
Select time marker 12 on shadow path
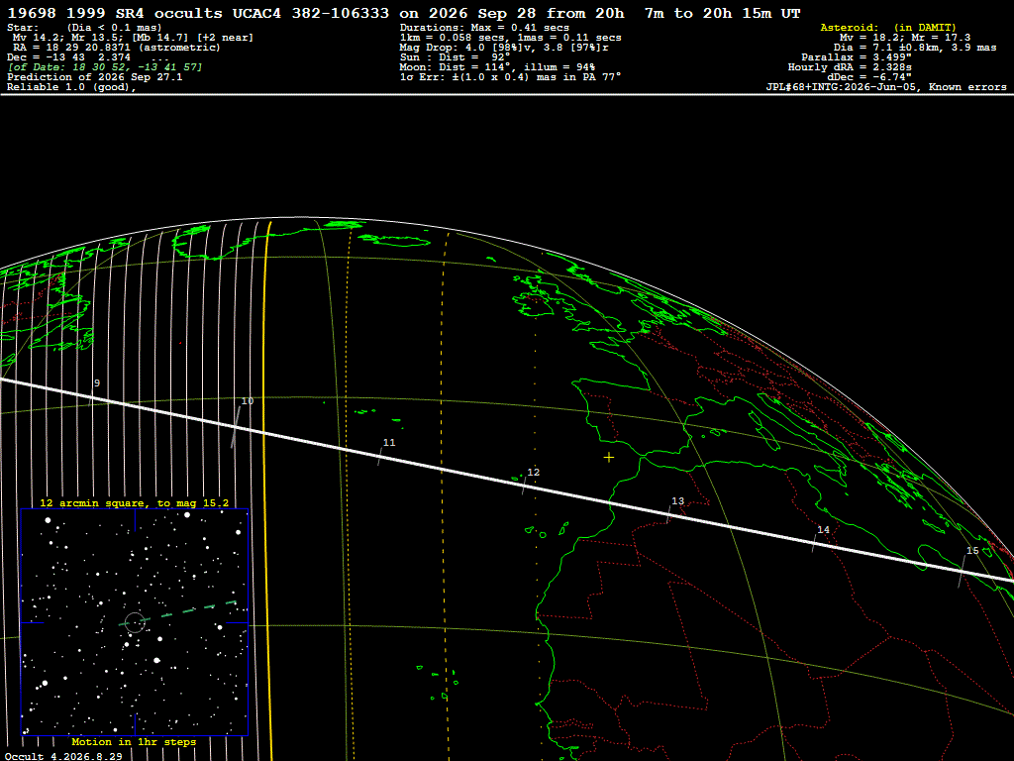coord(533,473)
